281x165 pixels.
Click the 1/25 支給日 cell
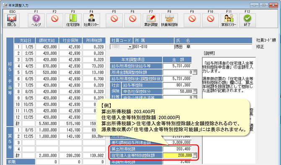coord(29,47)
